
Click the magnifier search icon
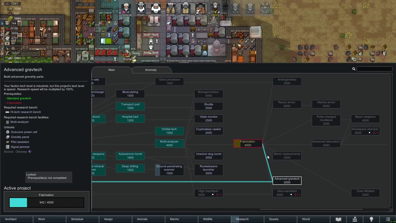(x=354, y=69)
